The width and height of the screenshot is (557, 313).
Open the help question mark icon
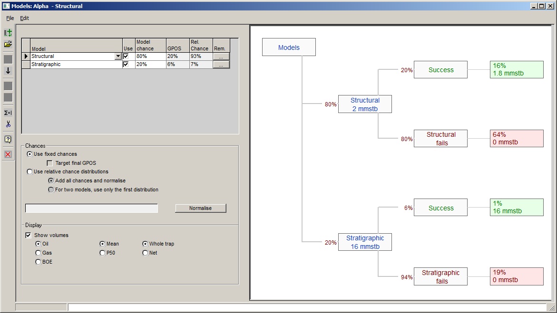click(8, 139)
